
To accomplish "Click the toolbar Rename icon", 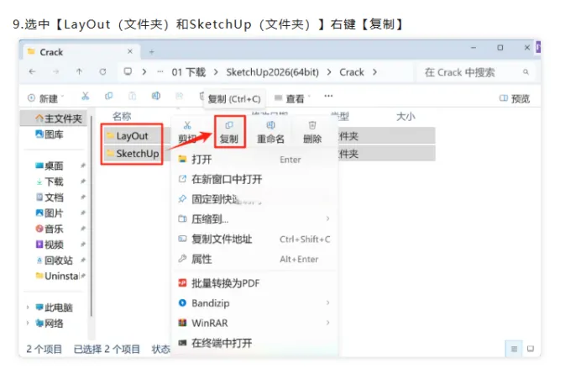I will pos(156,97).
